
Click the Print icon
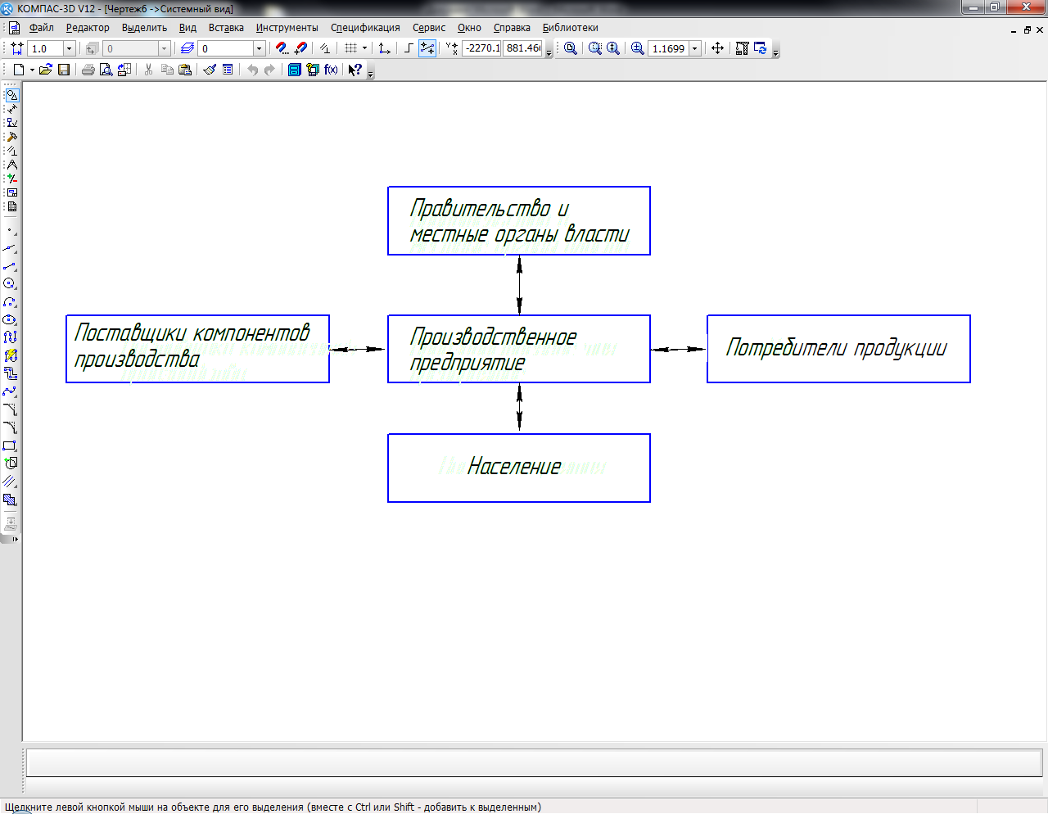(x=88, y=70)
